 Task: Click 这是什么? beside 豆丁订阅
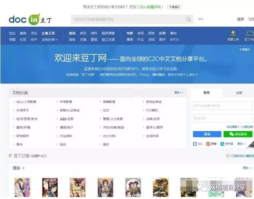coord(38,156)
